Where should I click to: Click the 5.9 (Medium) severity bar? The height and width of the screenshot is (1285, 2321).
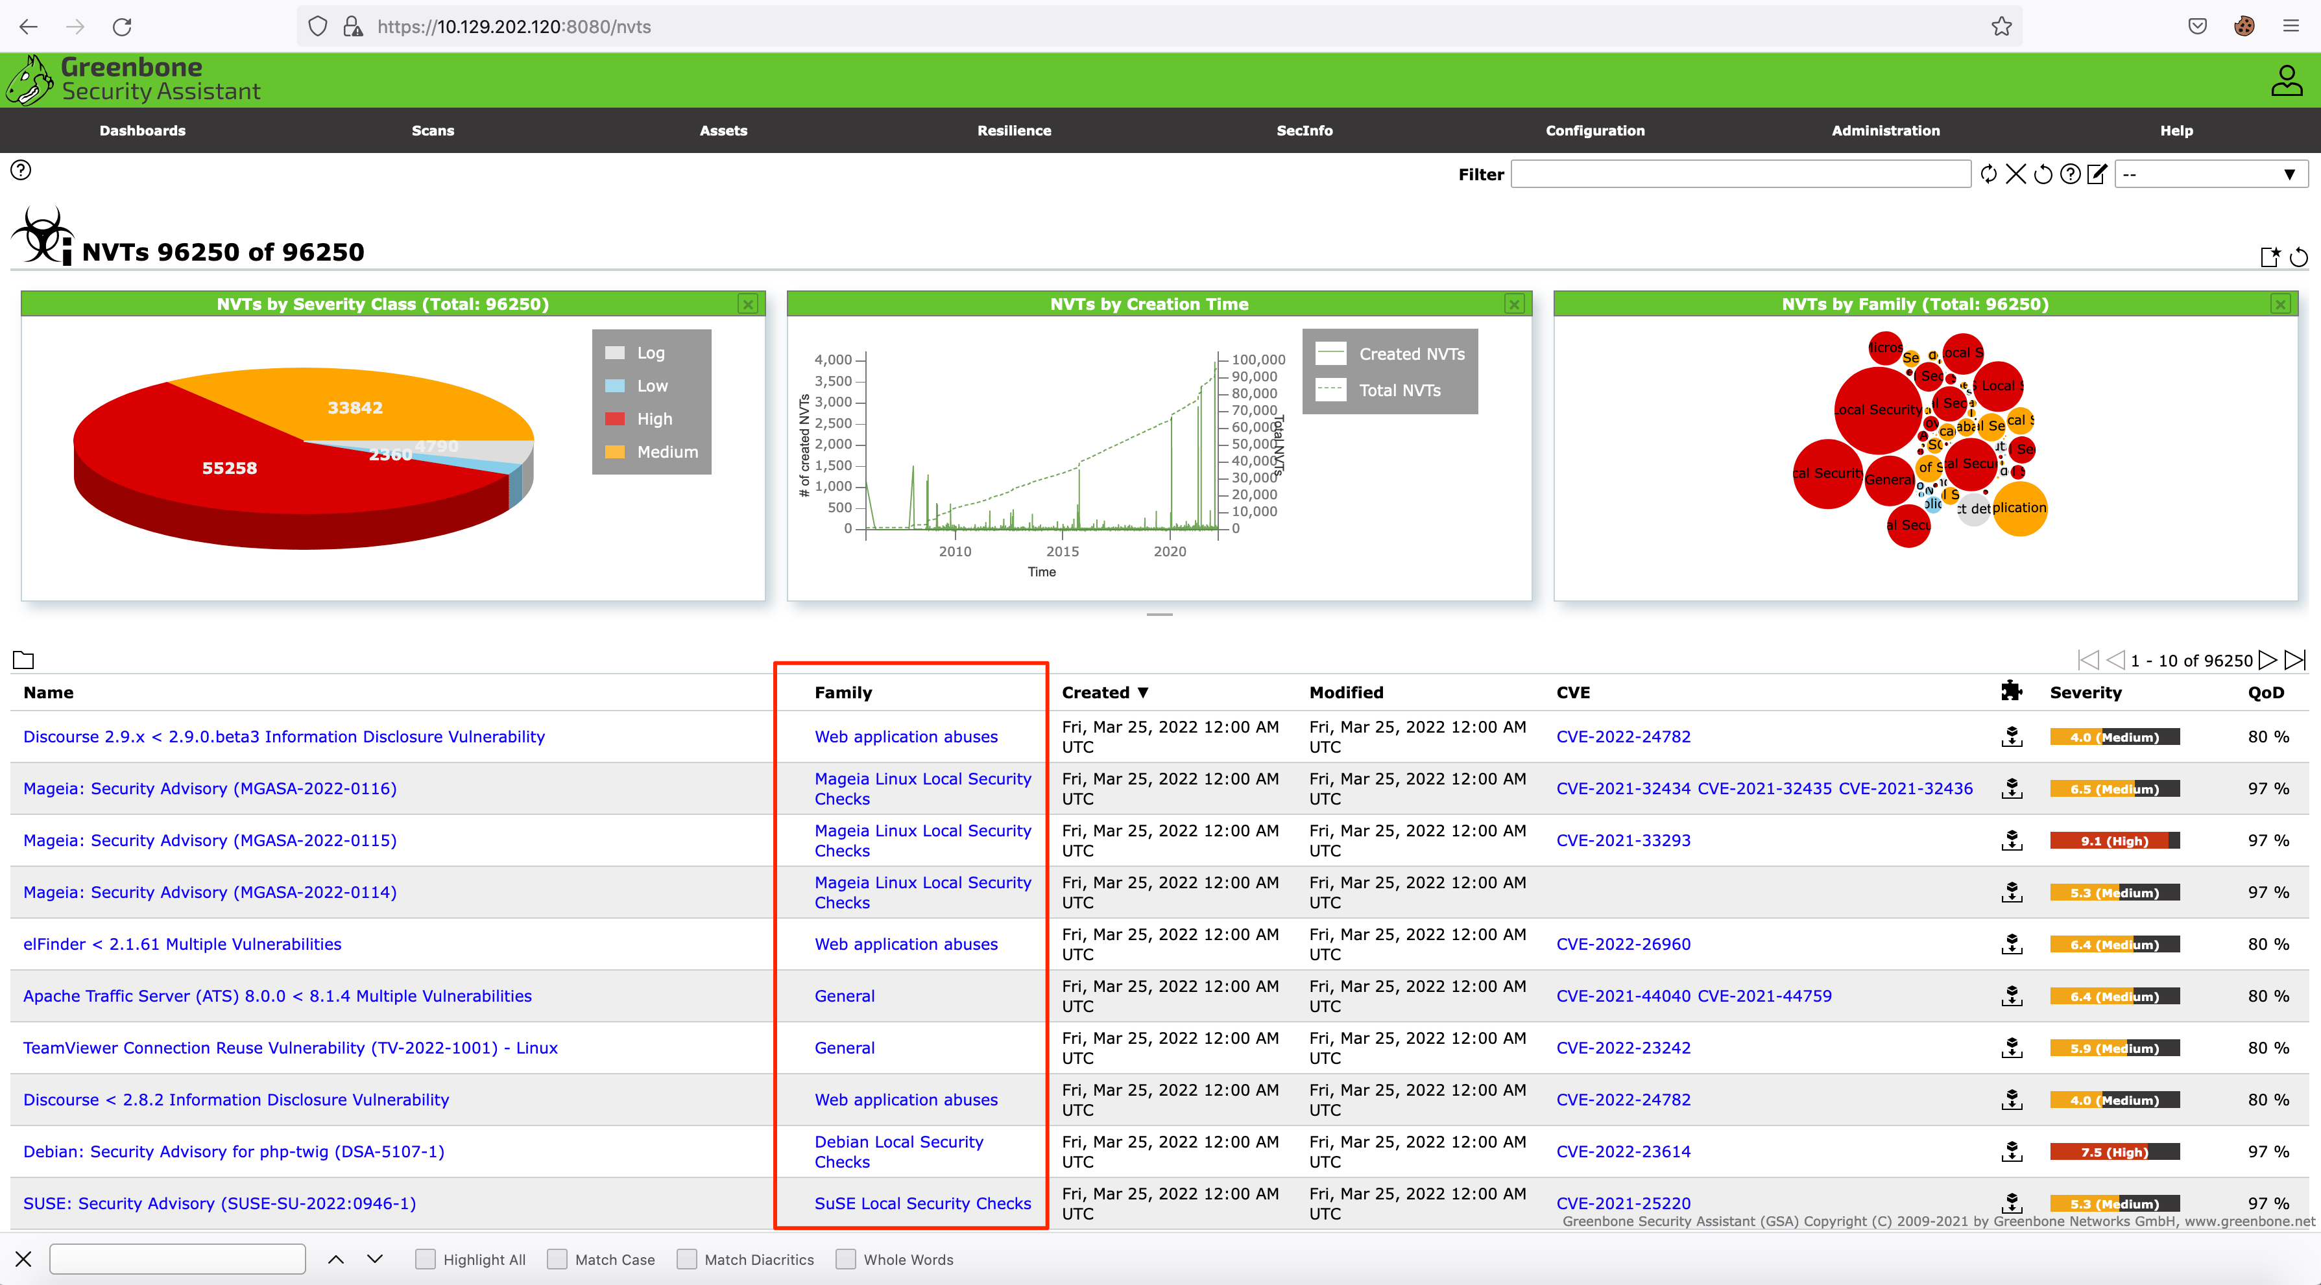(x=2115, y=1048)
